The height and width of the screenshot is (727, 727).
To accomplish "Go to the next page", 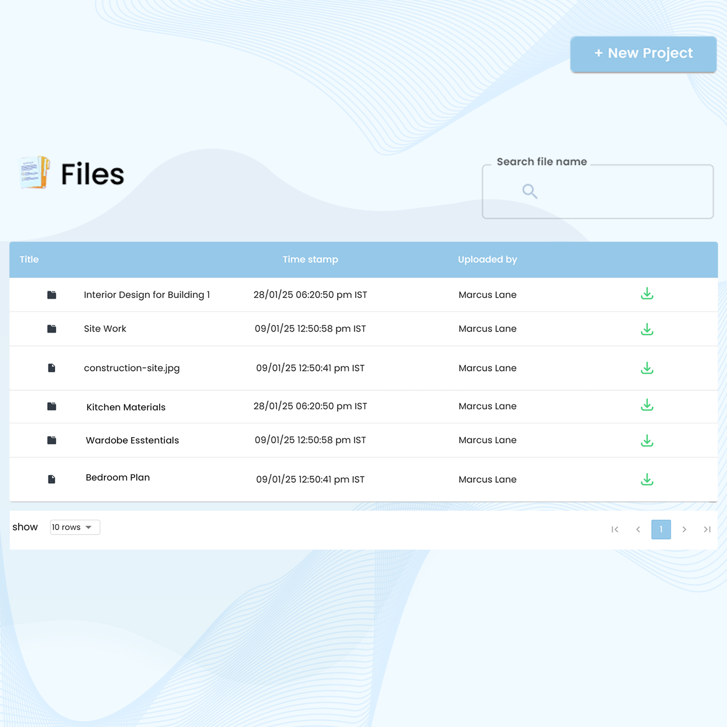I will pos(684,530).
